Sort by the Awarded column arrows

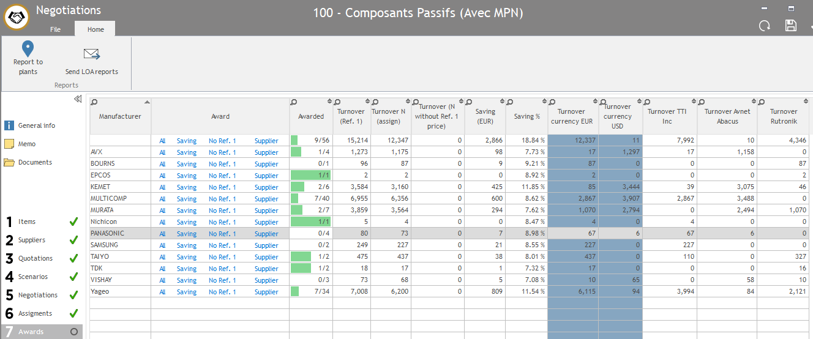coord(330,102)
